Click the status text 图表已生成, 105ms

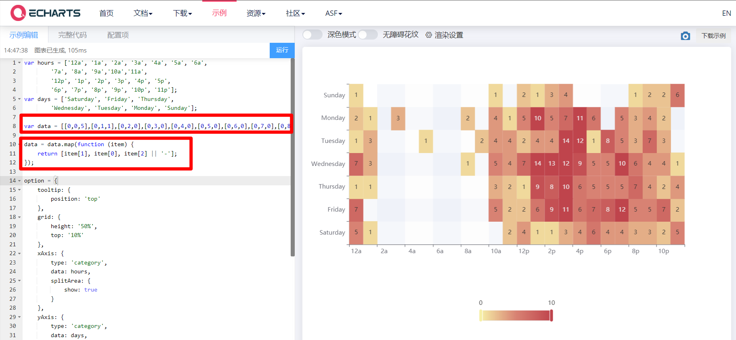pos(61,50)
